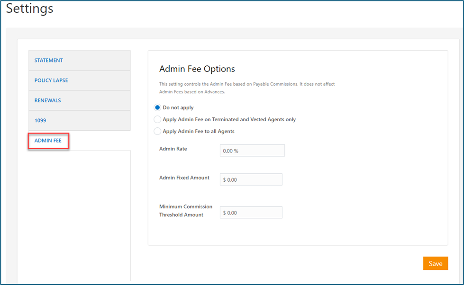
Task: Select the Admin Fee tab
Action: click(48, 141)
